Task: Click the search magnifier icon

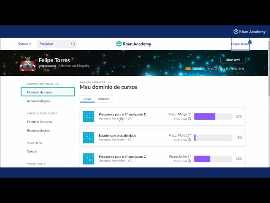Action: coord(73,44)
